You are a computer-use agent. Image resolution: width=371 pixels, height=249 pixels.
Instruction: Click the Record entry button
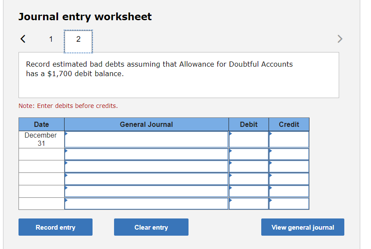pyautogui.click(x=55, y=227)
